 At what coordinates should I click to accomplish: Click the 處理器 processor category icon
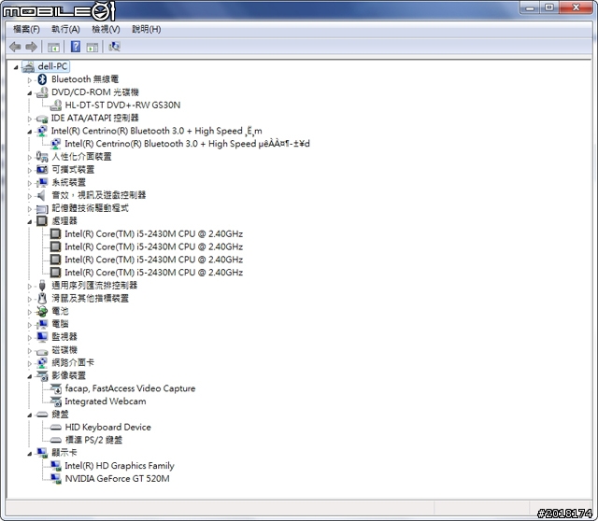[42, 221]
